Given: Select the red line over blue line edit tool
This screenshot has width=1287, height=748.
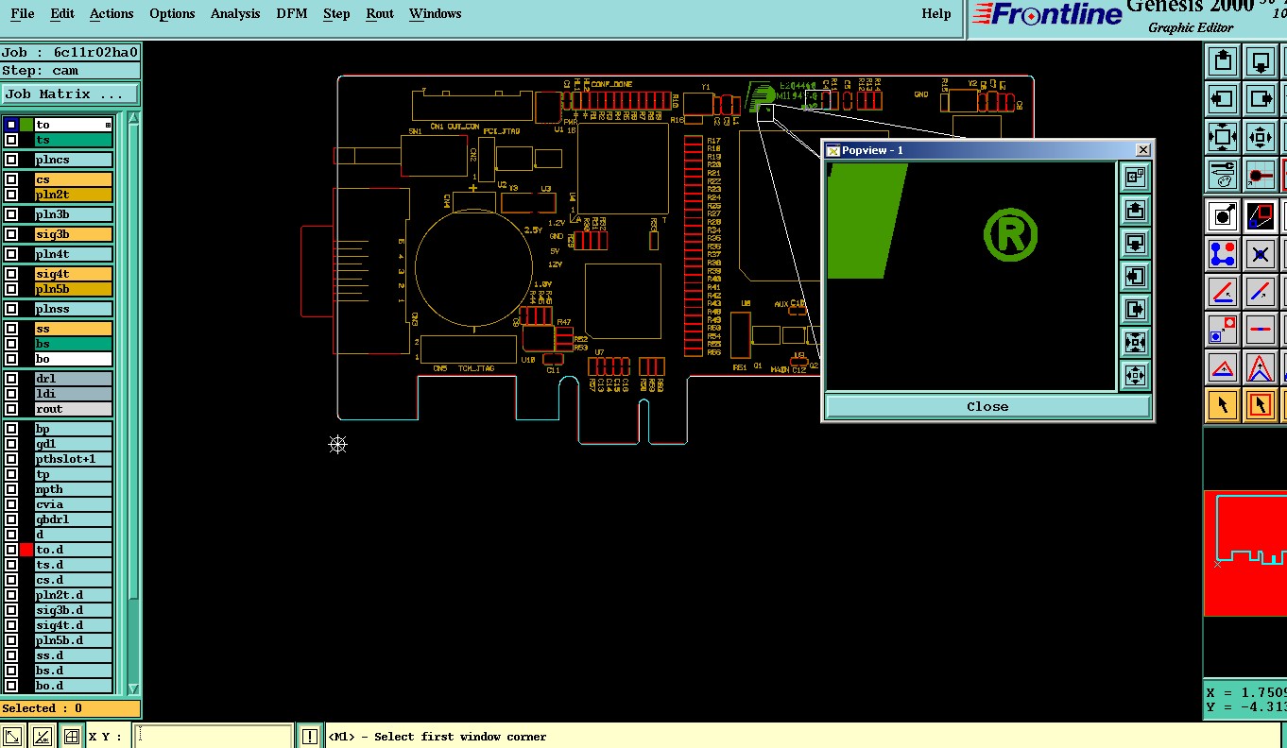Looking at the screenshot, I should click(1223, 292).
